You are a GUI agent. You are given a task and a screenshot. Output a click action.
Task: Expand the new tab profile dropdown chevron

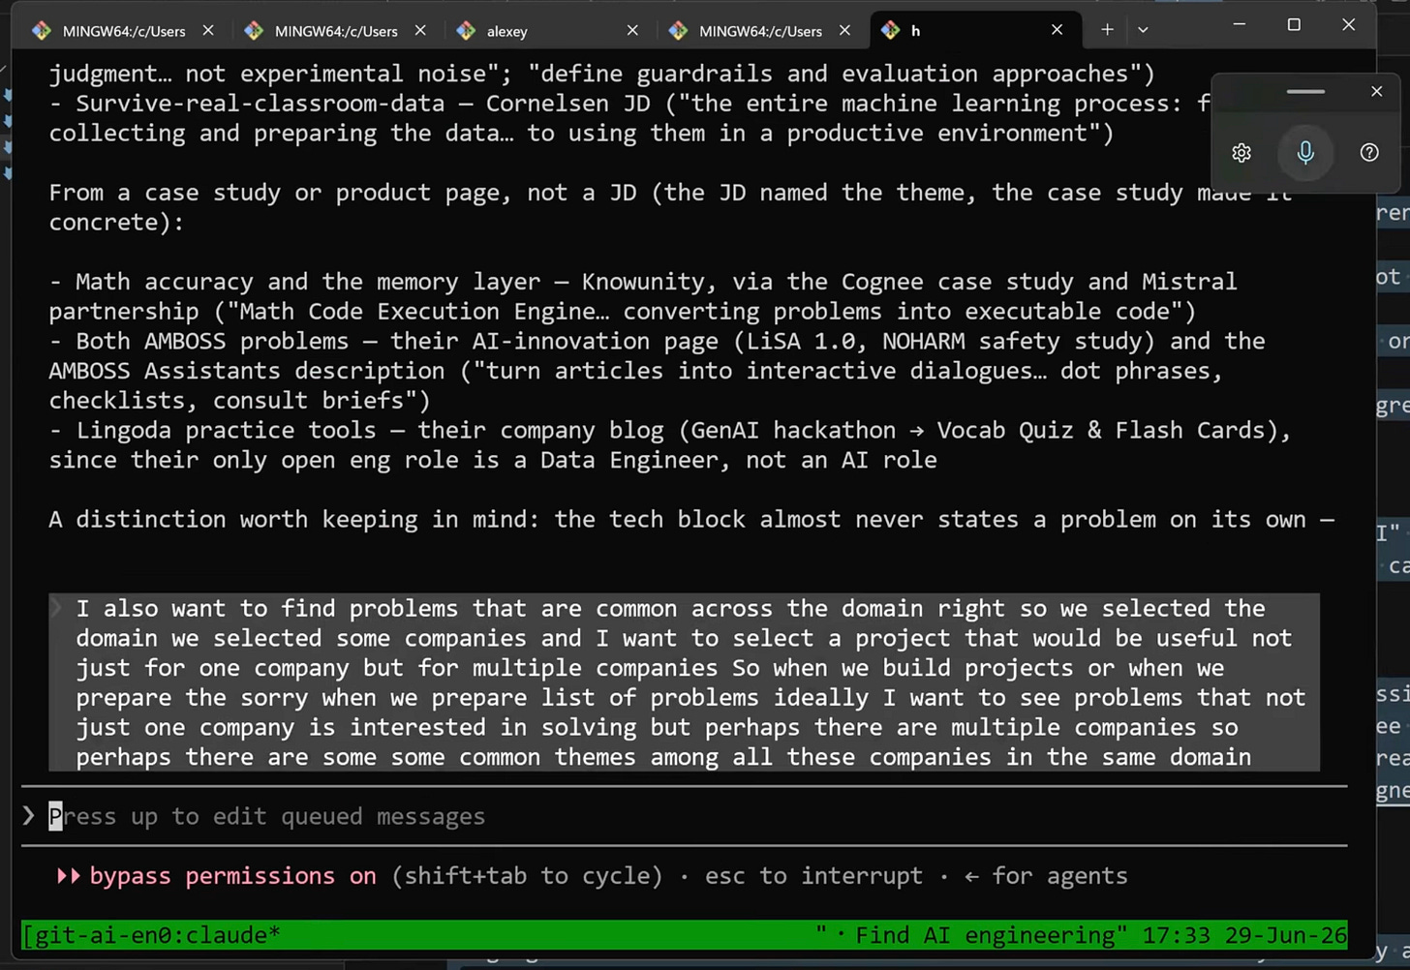click(1143, 30)
